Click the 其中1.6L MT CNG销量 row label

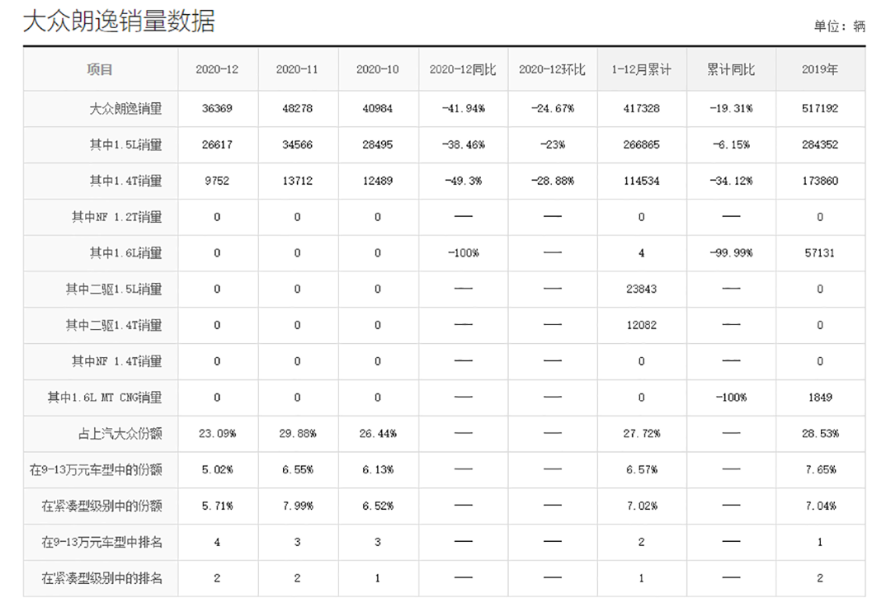105,398
